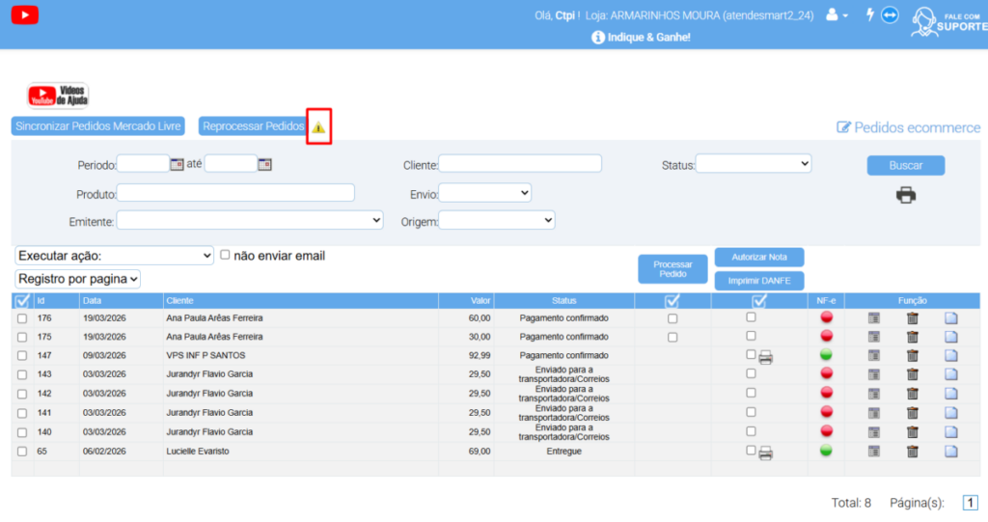Select the checkbox for order 176

22,318
